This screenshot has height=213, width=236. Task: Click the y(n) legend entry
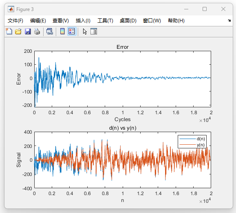pos(192,145)
